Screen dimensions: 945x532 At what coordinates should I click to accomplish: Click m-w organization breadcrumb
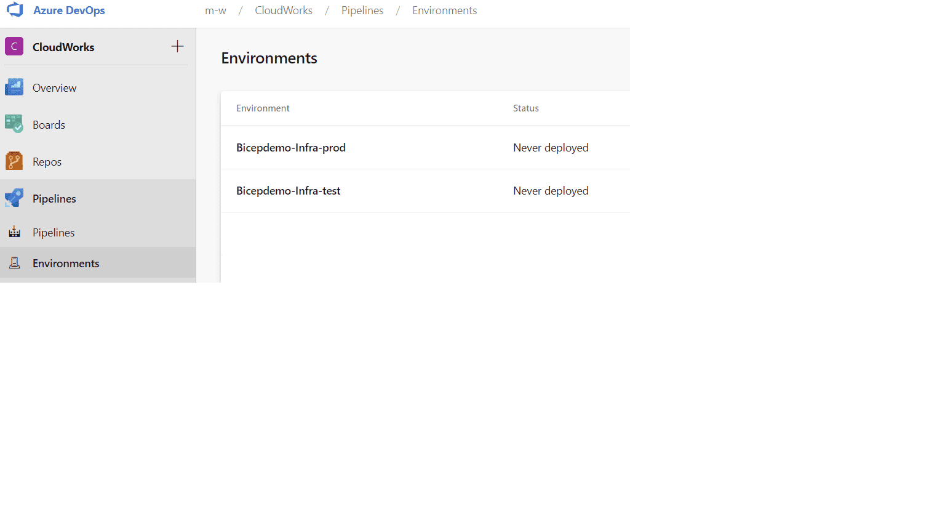coord(215,10)
